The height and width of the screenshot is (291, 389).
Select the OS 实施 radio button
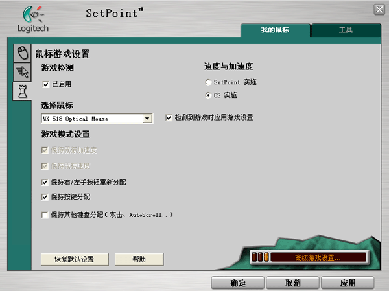[208, 95]
